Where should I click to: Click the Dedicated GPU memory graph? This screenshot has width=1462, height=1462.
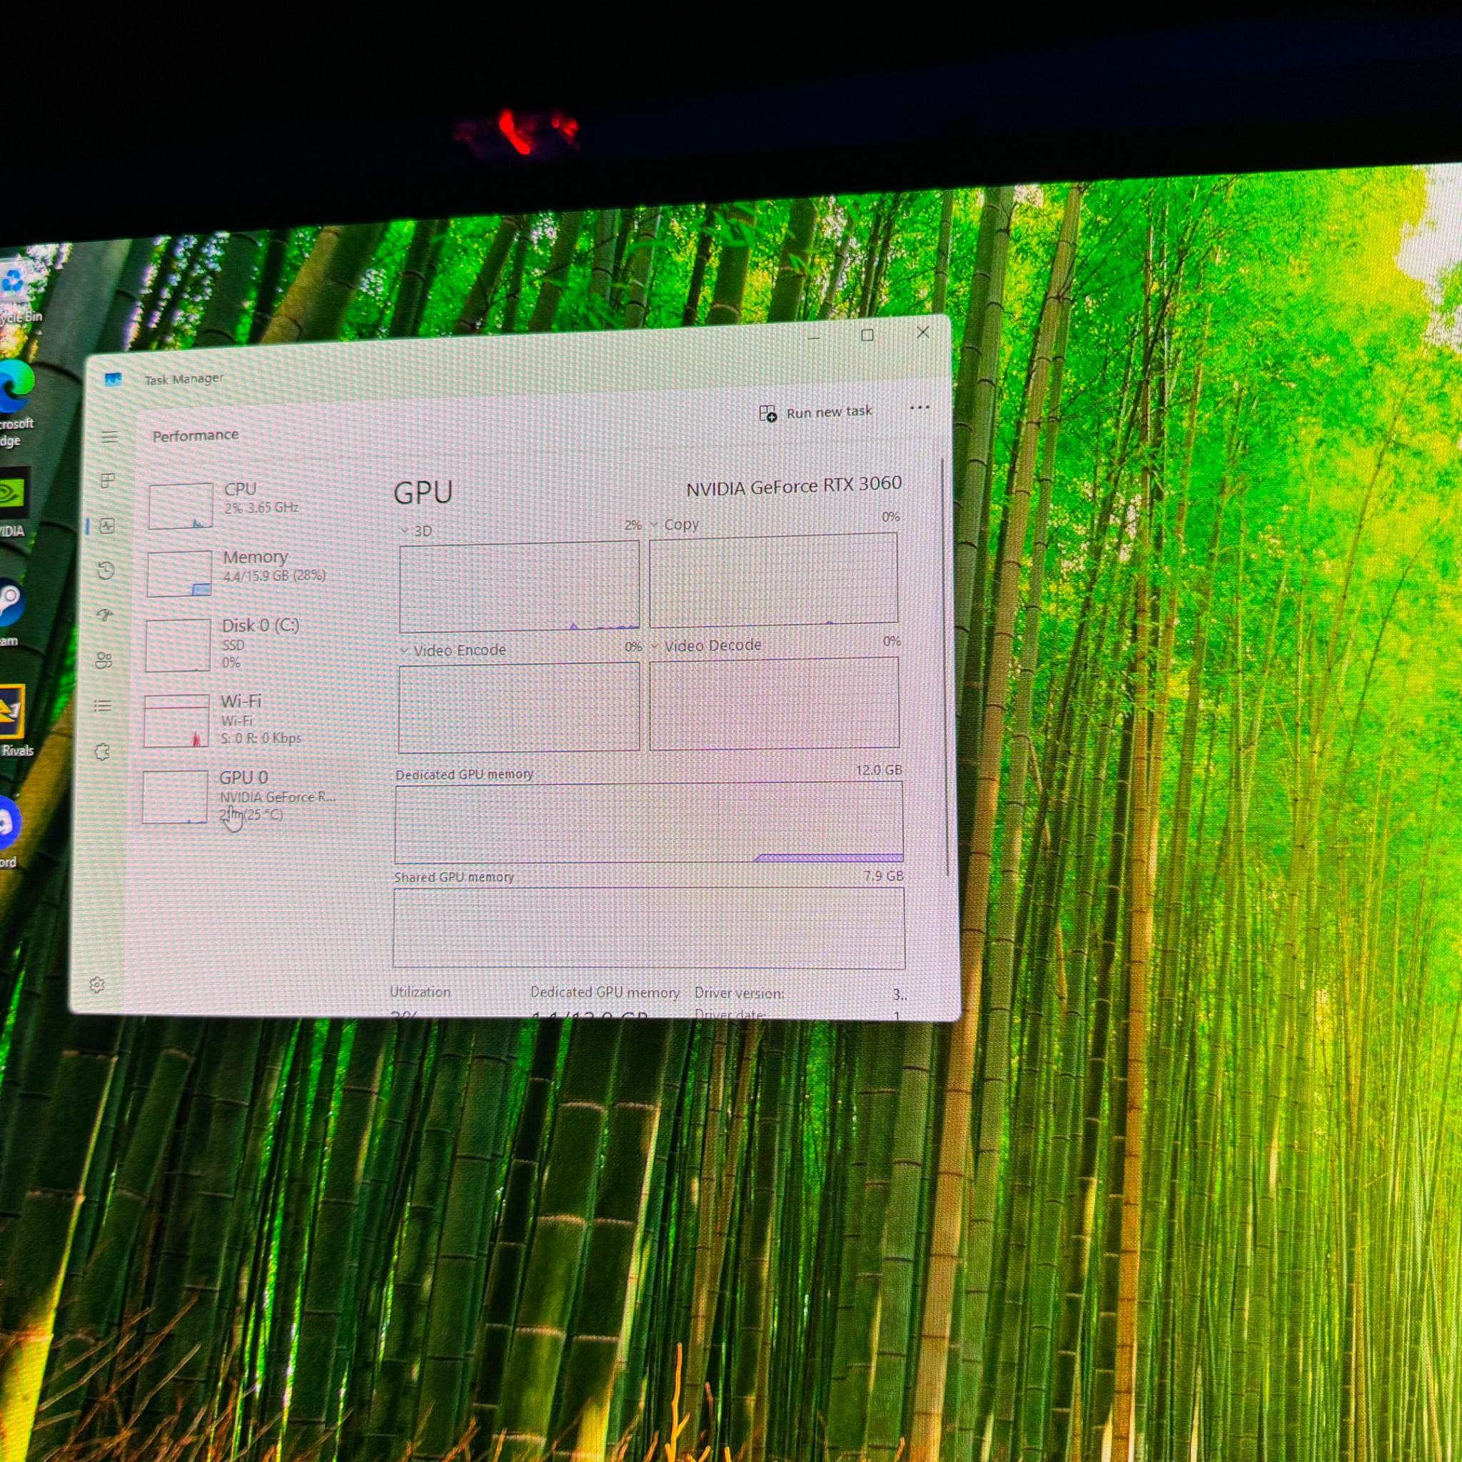click(648, 822)
